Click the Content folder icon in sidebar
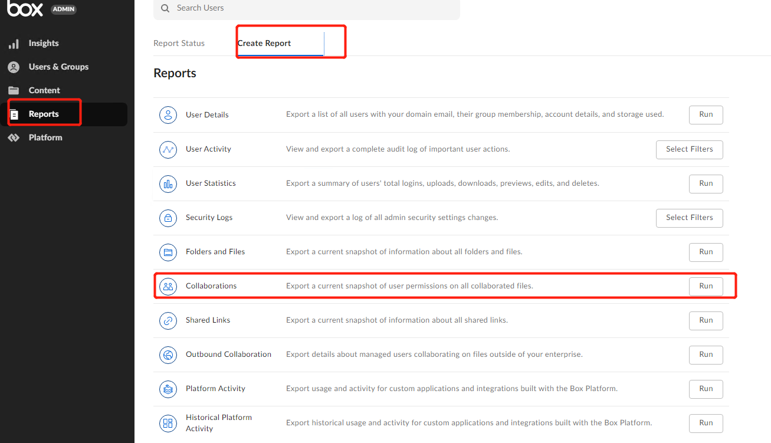The width and height of the screenshot is (771, 443). pos(14,91)
